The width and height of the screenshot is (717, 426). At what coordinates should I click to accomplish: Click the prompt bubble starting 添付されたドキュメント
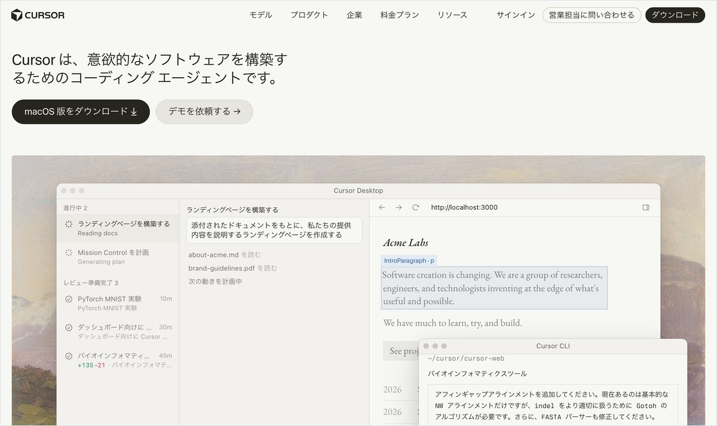tap(274, 230)
